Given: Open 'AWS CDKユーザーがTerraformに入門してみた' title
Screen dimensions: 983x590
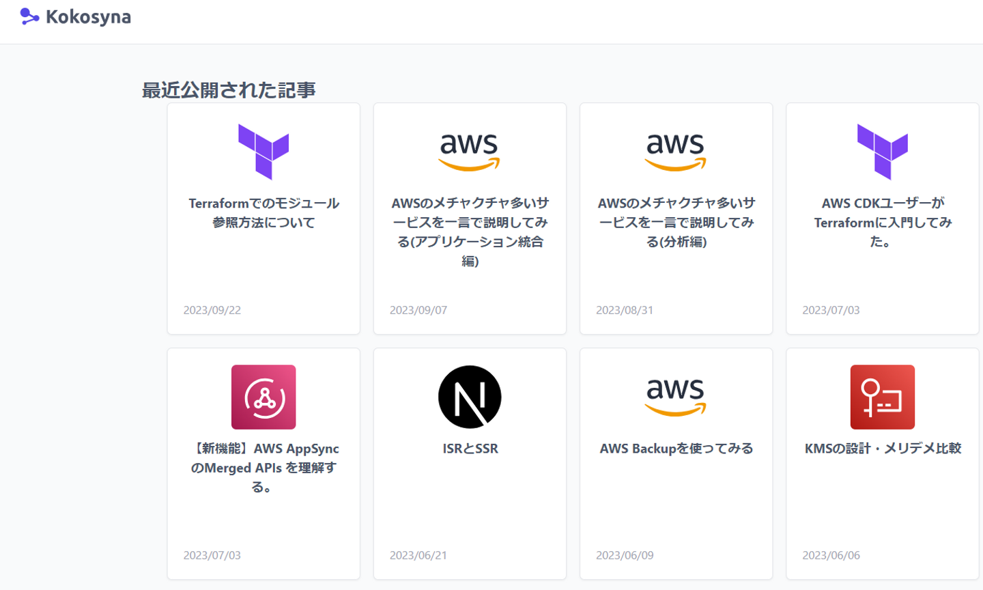Looking at the screenshot, I should [882, 222].
